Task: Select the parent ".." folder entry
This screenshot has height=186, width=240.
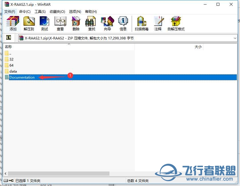Action: click(10, 53)
